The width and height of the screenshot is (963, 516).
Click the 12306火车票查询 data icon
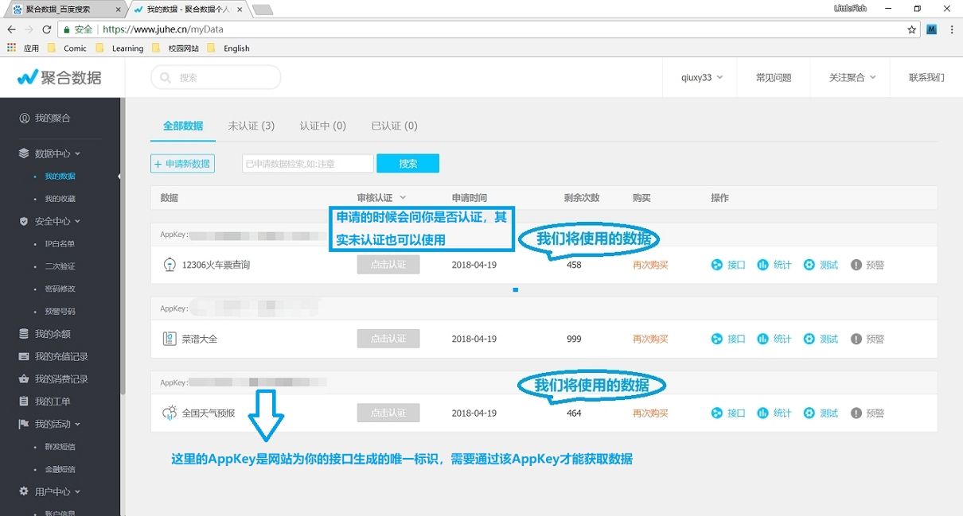click(169, 265)
